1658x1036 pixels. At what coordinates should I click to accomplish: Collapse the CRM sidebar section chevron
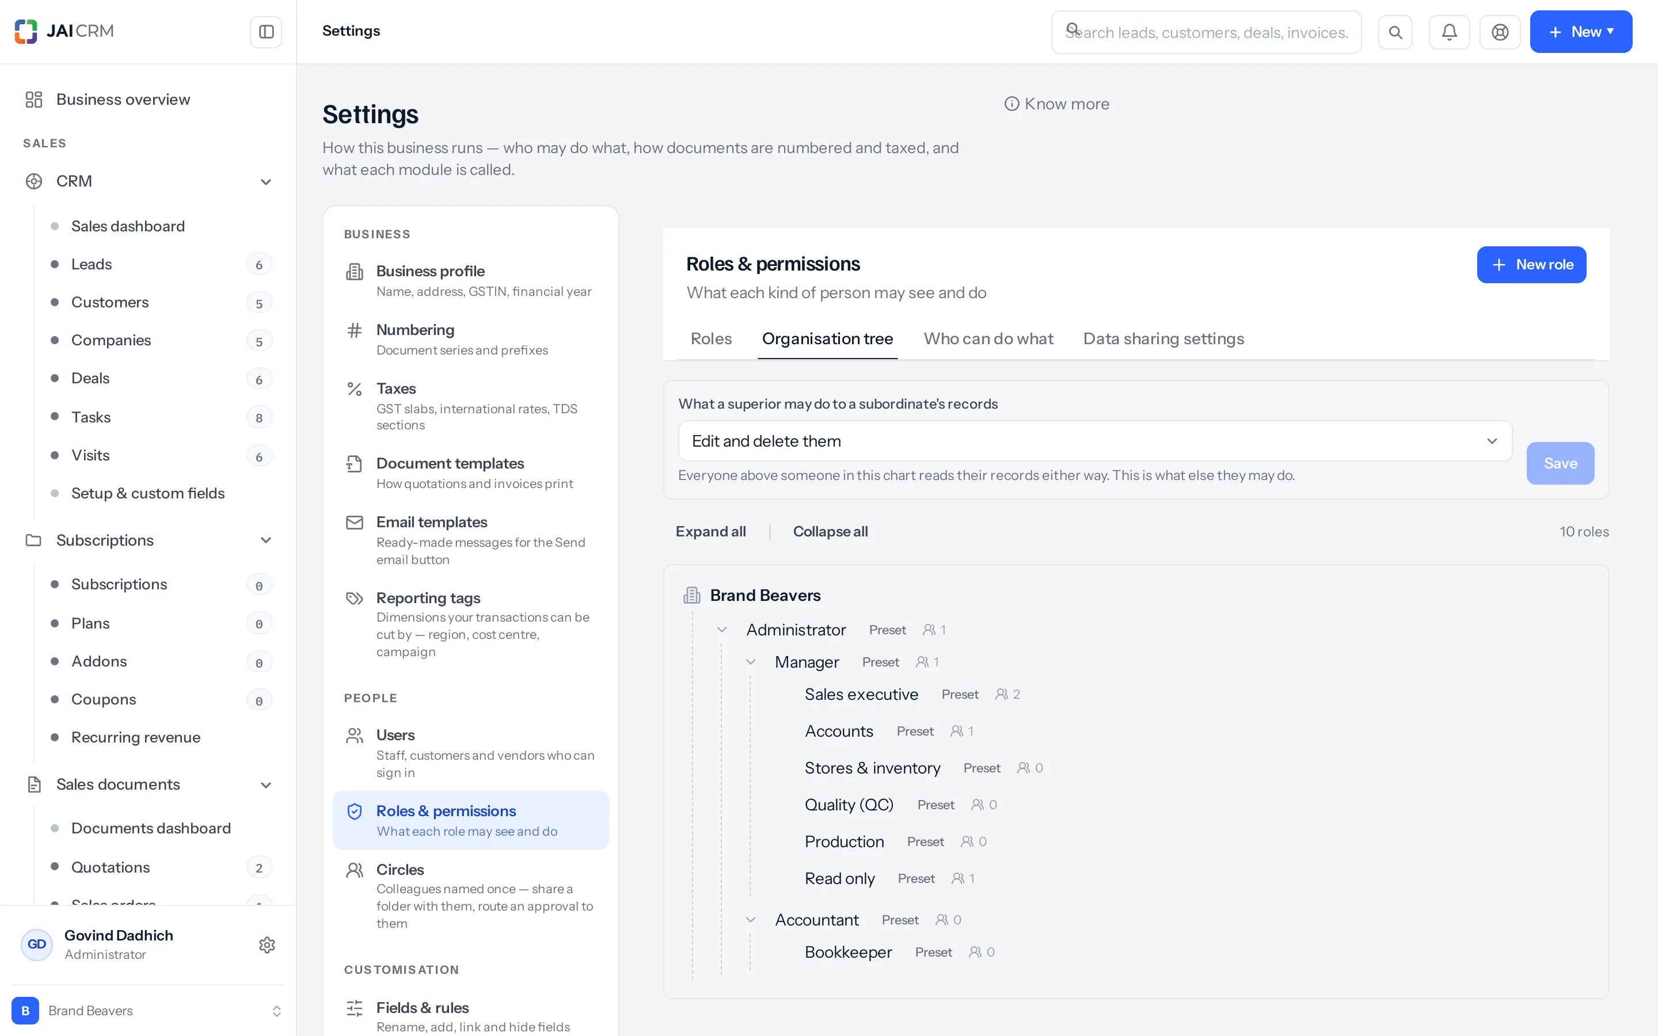266,181
